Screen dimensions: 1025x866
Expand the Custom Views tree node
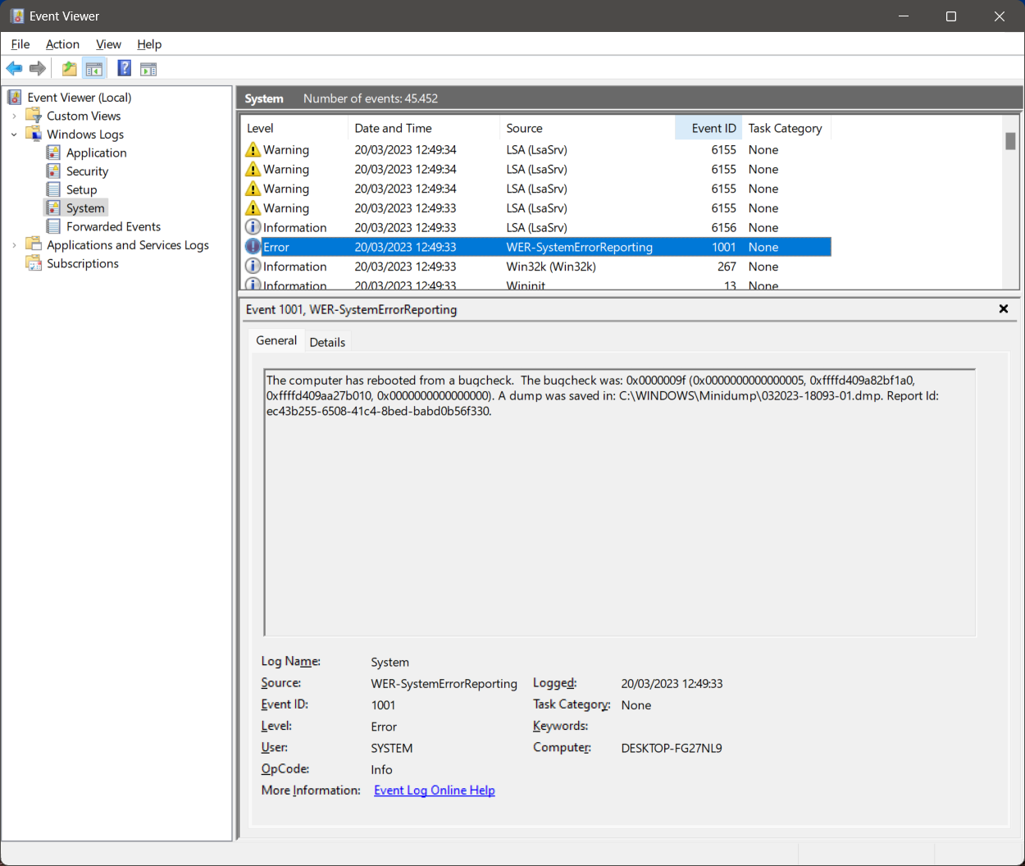click(x=14, y=116)
